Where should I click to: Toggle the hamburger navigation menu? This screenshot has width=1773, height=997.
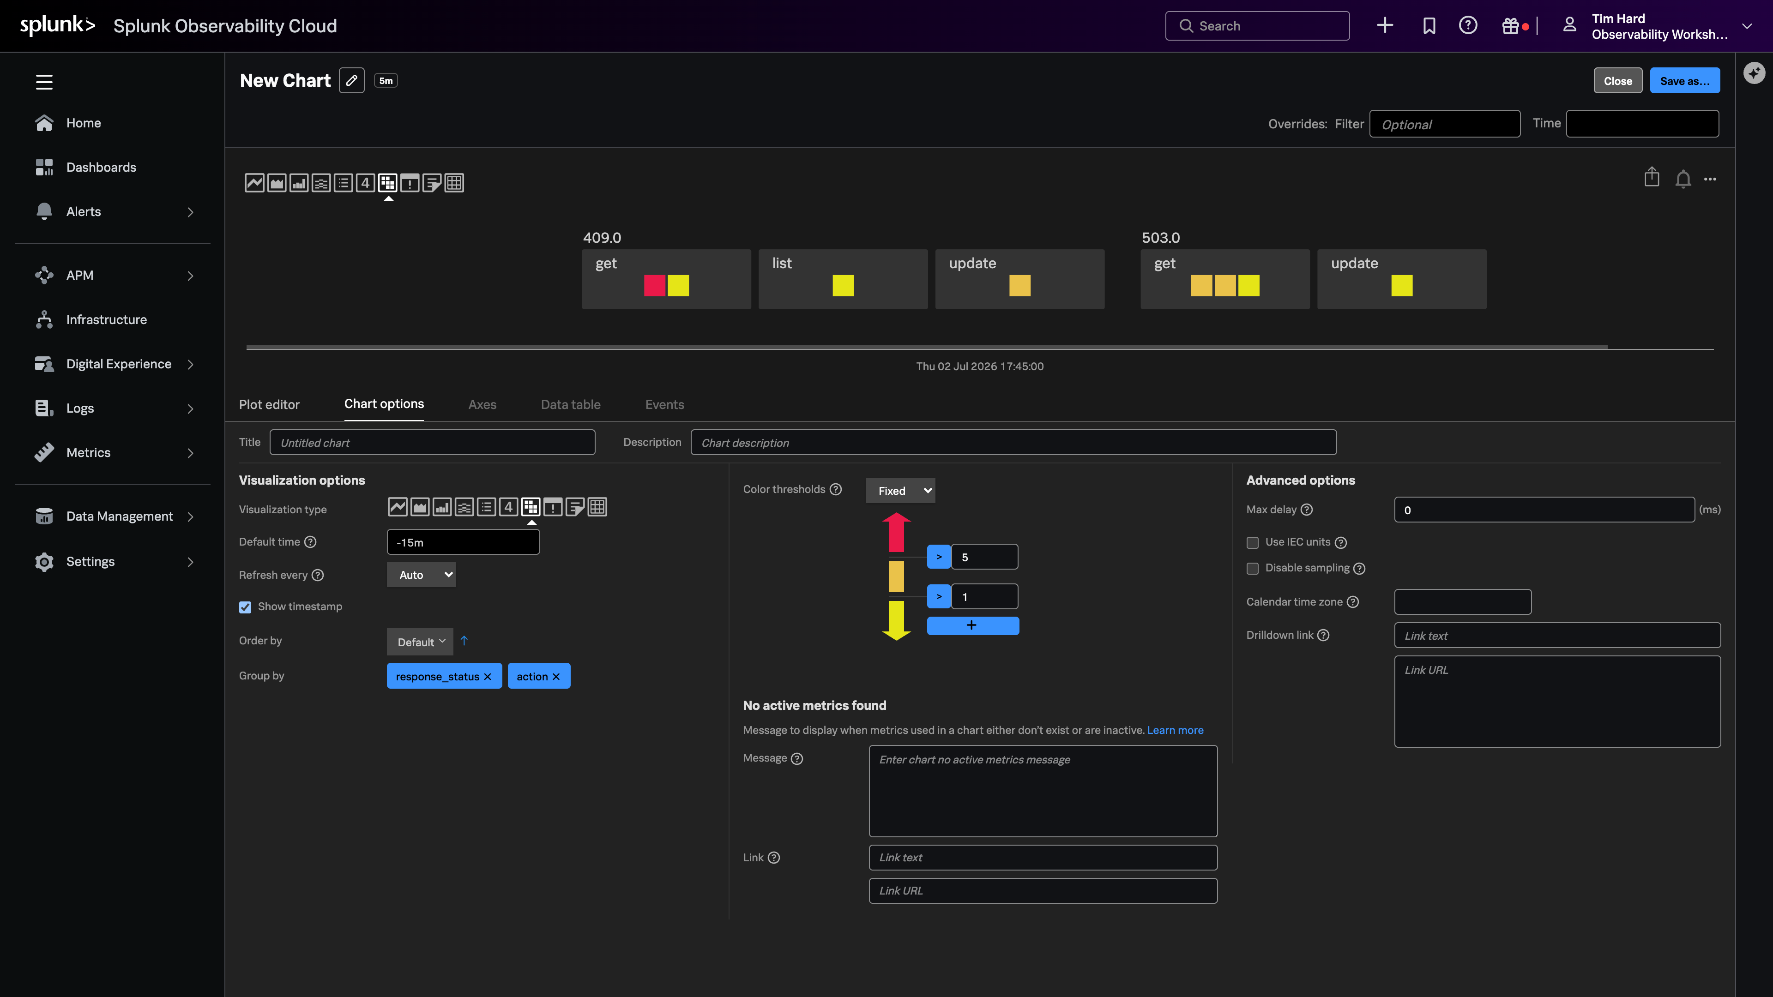coord(44,82)
